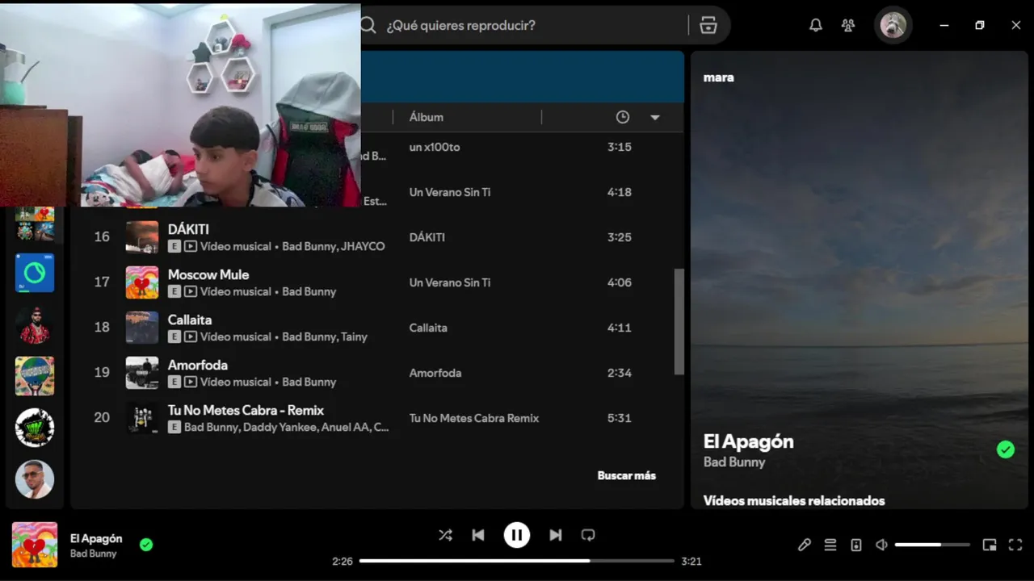The width and height of the screenshot is (1034, 581).
Task: Toggle saved check in now-playing panel
Action: pos(1006,449)
